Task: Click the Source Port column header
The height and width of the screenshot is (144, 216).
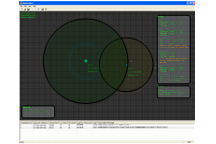Action: [x=54, y=123]
